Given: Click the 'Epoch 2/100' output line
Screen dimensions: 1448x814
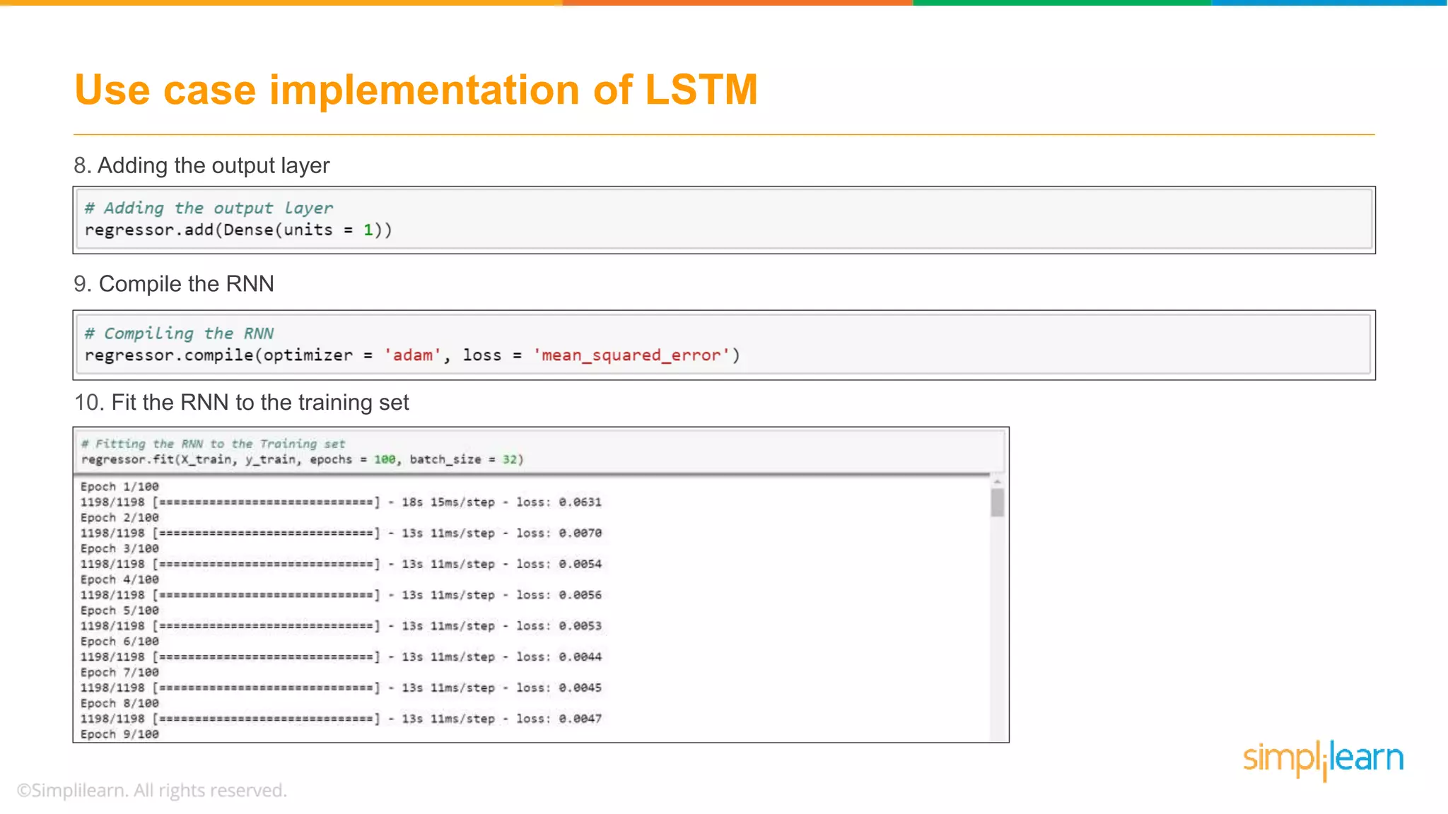Looking at the screenshot, I should (x=119, y=518).
